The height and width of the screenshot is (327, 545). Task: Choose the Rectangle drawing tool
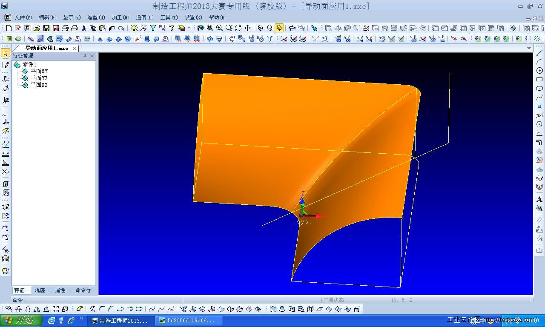(x=539, y=80)
